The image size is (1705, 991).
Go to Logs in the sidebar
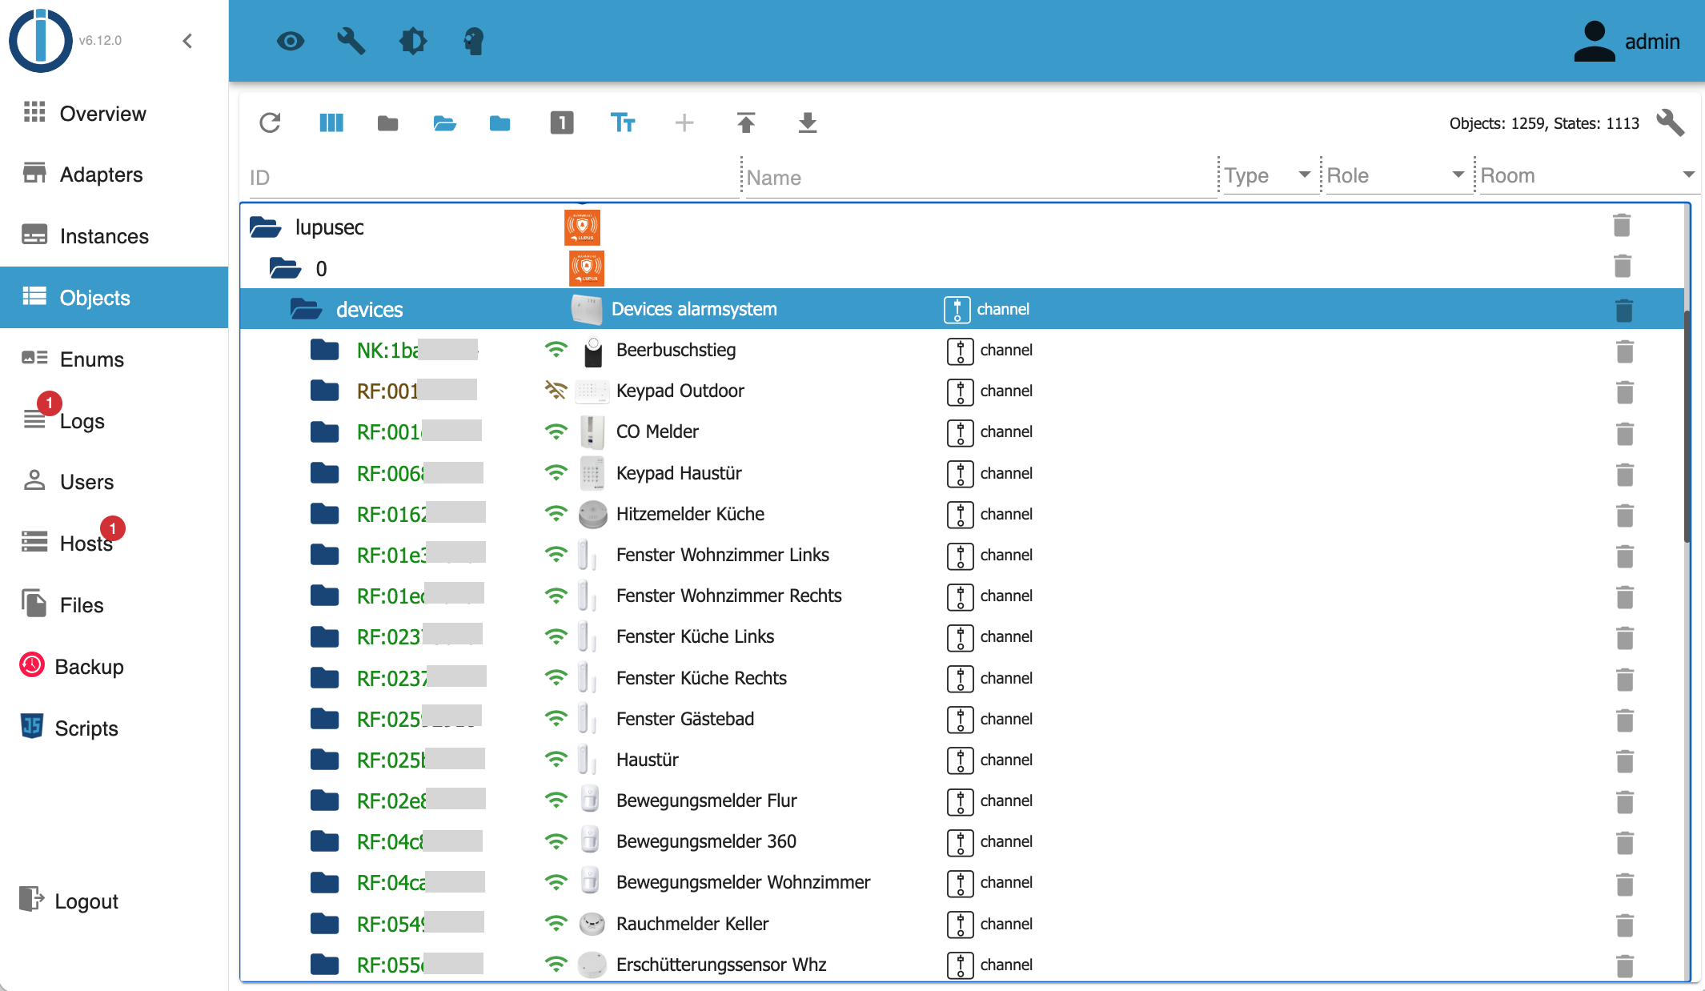[82, 421]
